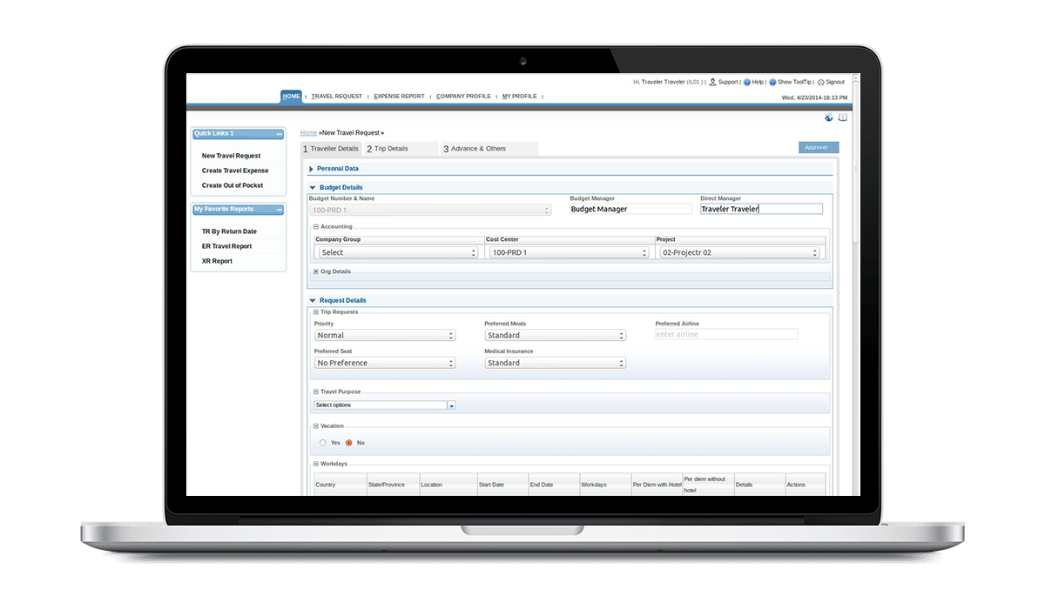Viewport: 1045px width, 609px height.
Task: Open the Priority dropdown
Action: pyautogui.click(x=384, y=335)
